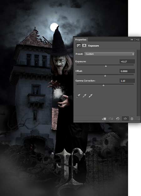The height and width of the screenshot is (196, 141).
Task: Collapse Properties panel with double arrows
Action: pyautogui.click(x=132, y=40)
